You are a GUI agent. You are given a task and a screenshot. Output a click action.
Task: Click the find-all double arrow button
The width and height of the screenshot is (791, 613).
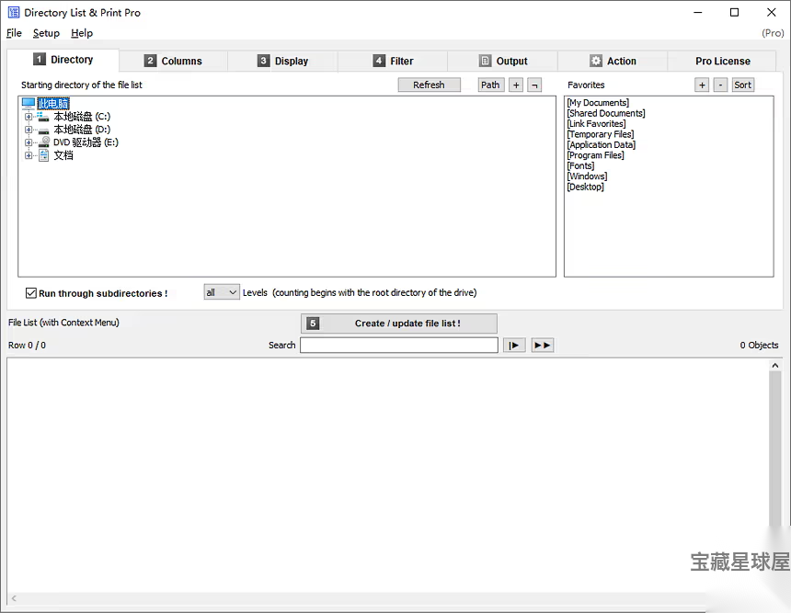point(543,346)
